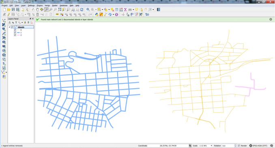Open the Plugins menu
Screen dimensions: 275x148
(40, 5)
